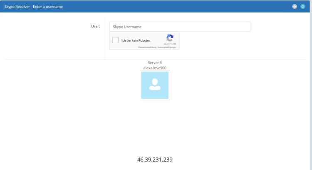The image size is (312, 170).
Task: Click the user avatar placeholder thumbnail
Action: [x=155, y=85]
